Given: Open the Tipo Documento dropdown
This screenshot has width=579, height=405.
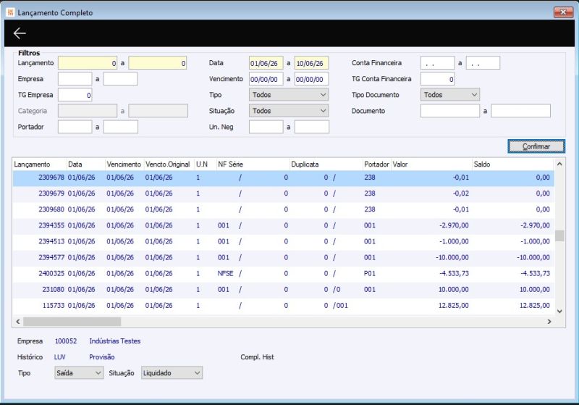Looking at the screenshot, I should coord(449,95).
